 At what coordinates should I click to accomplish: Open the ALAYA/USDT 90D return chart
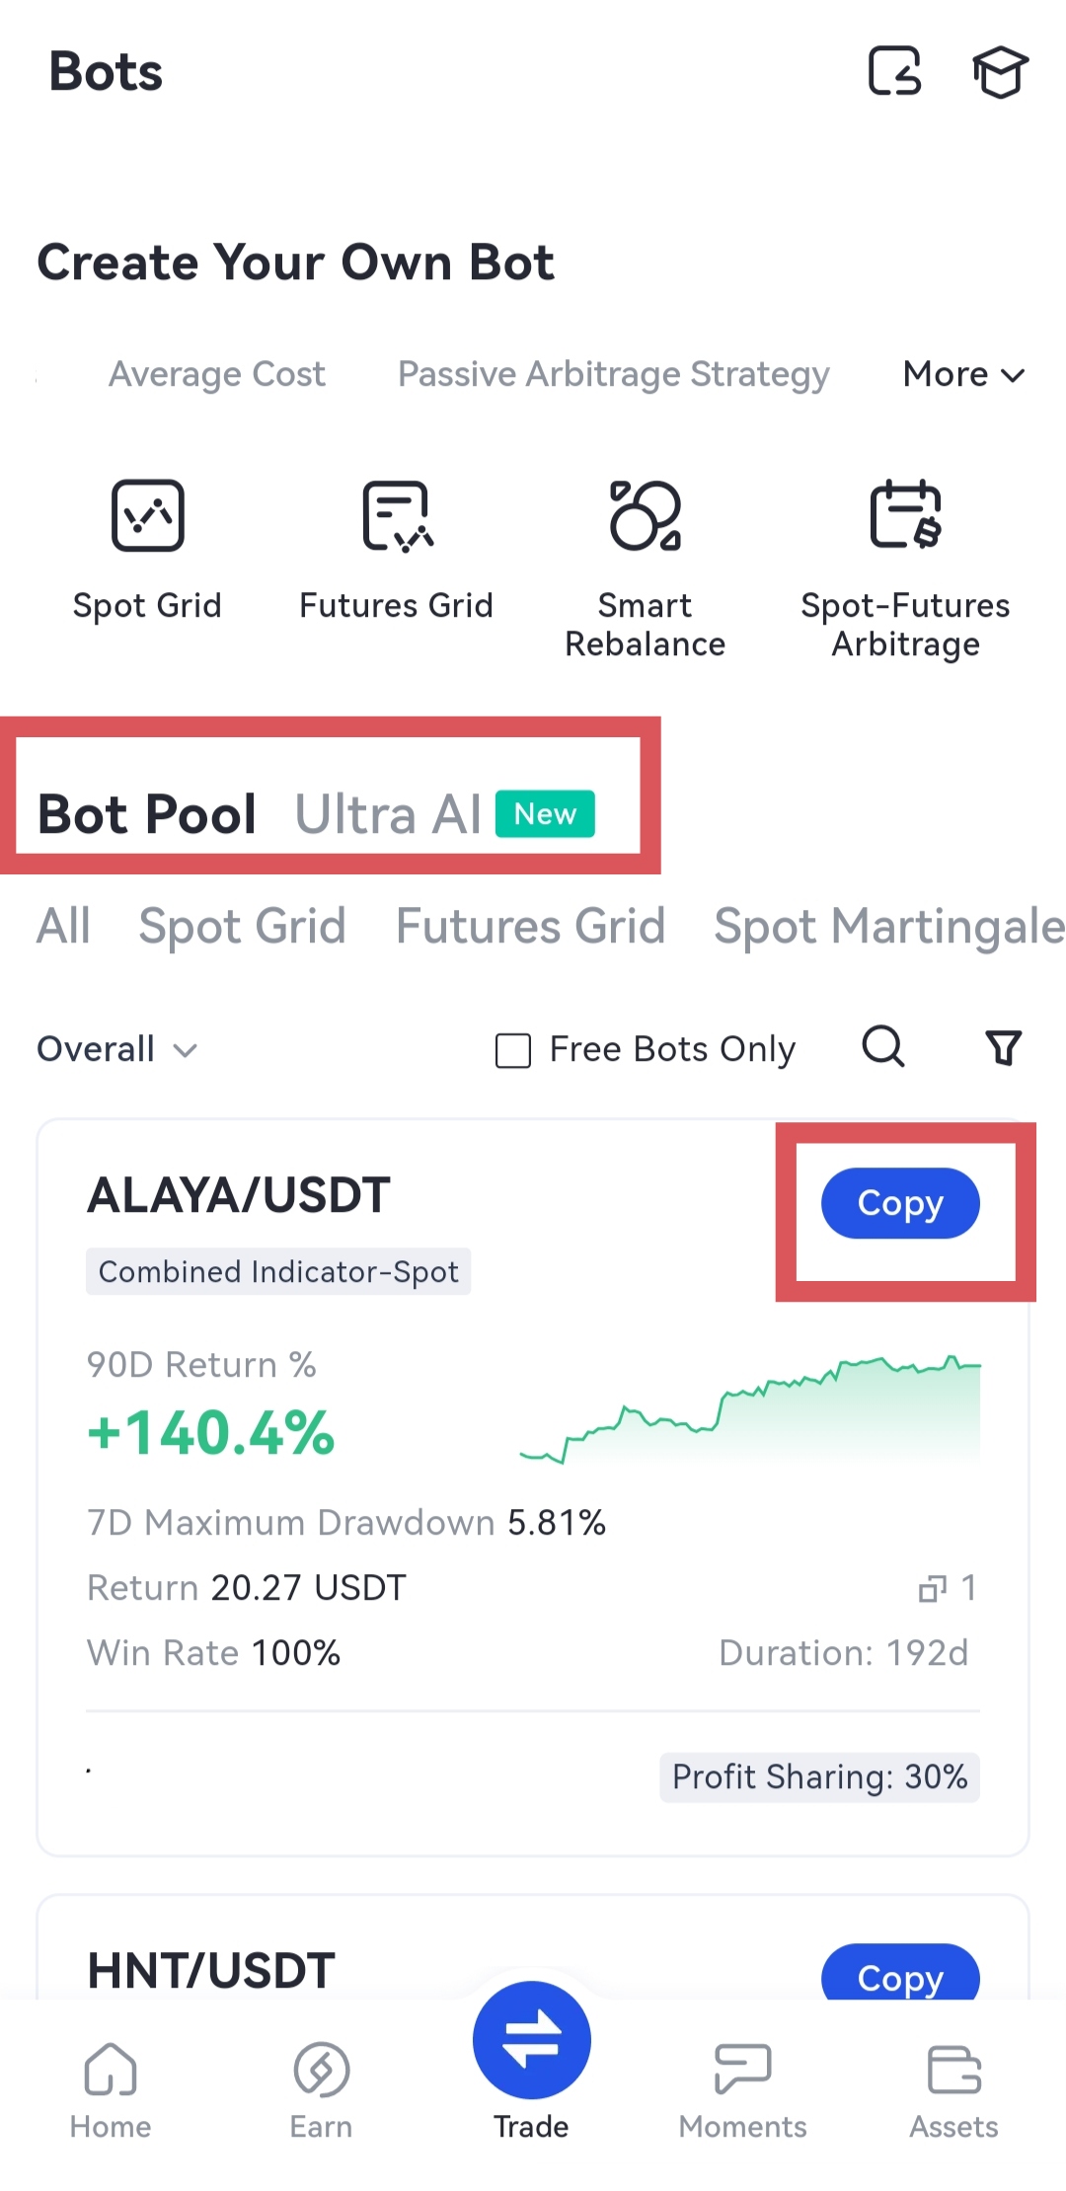750,1409
